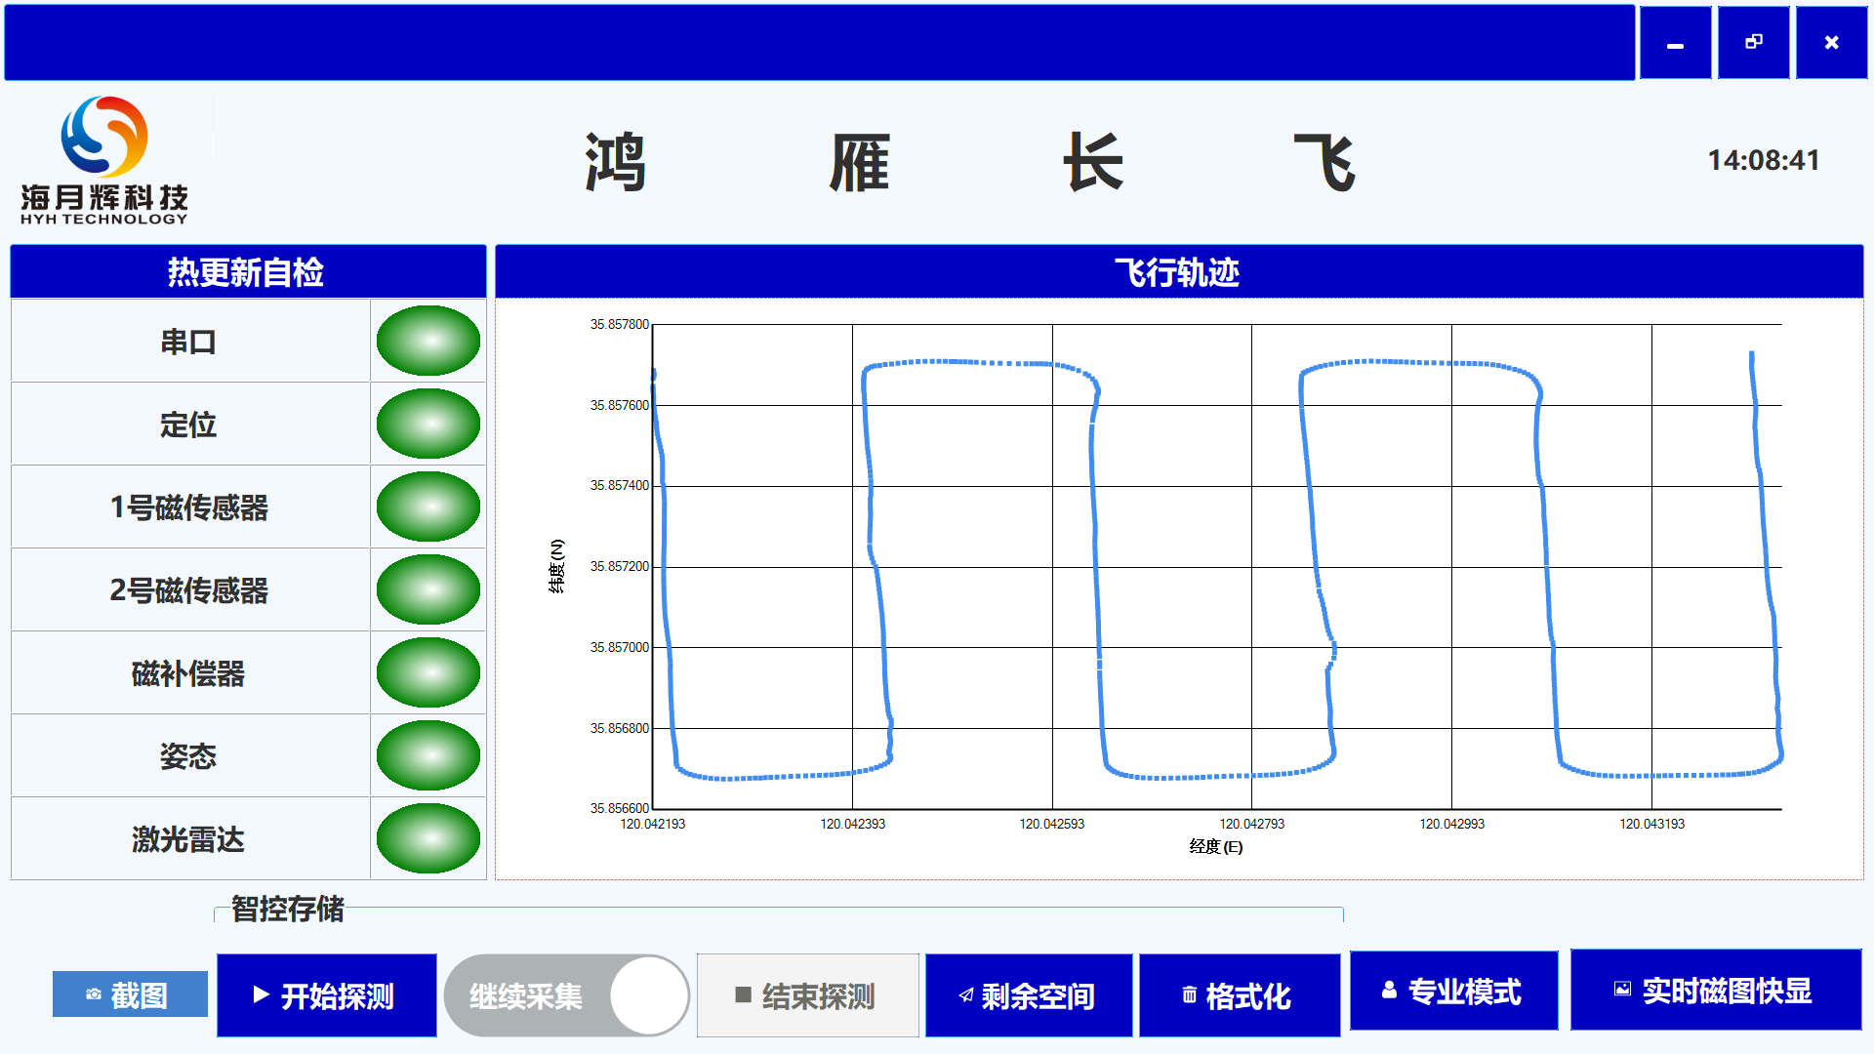This screenshot has width=1874, height=1054.
Task: Click the 1号磁传感器 status indicator
Action: pos(428,507)
